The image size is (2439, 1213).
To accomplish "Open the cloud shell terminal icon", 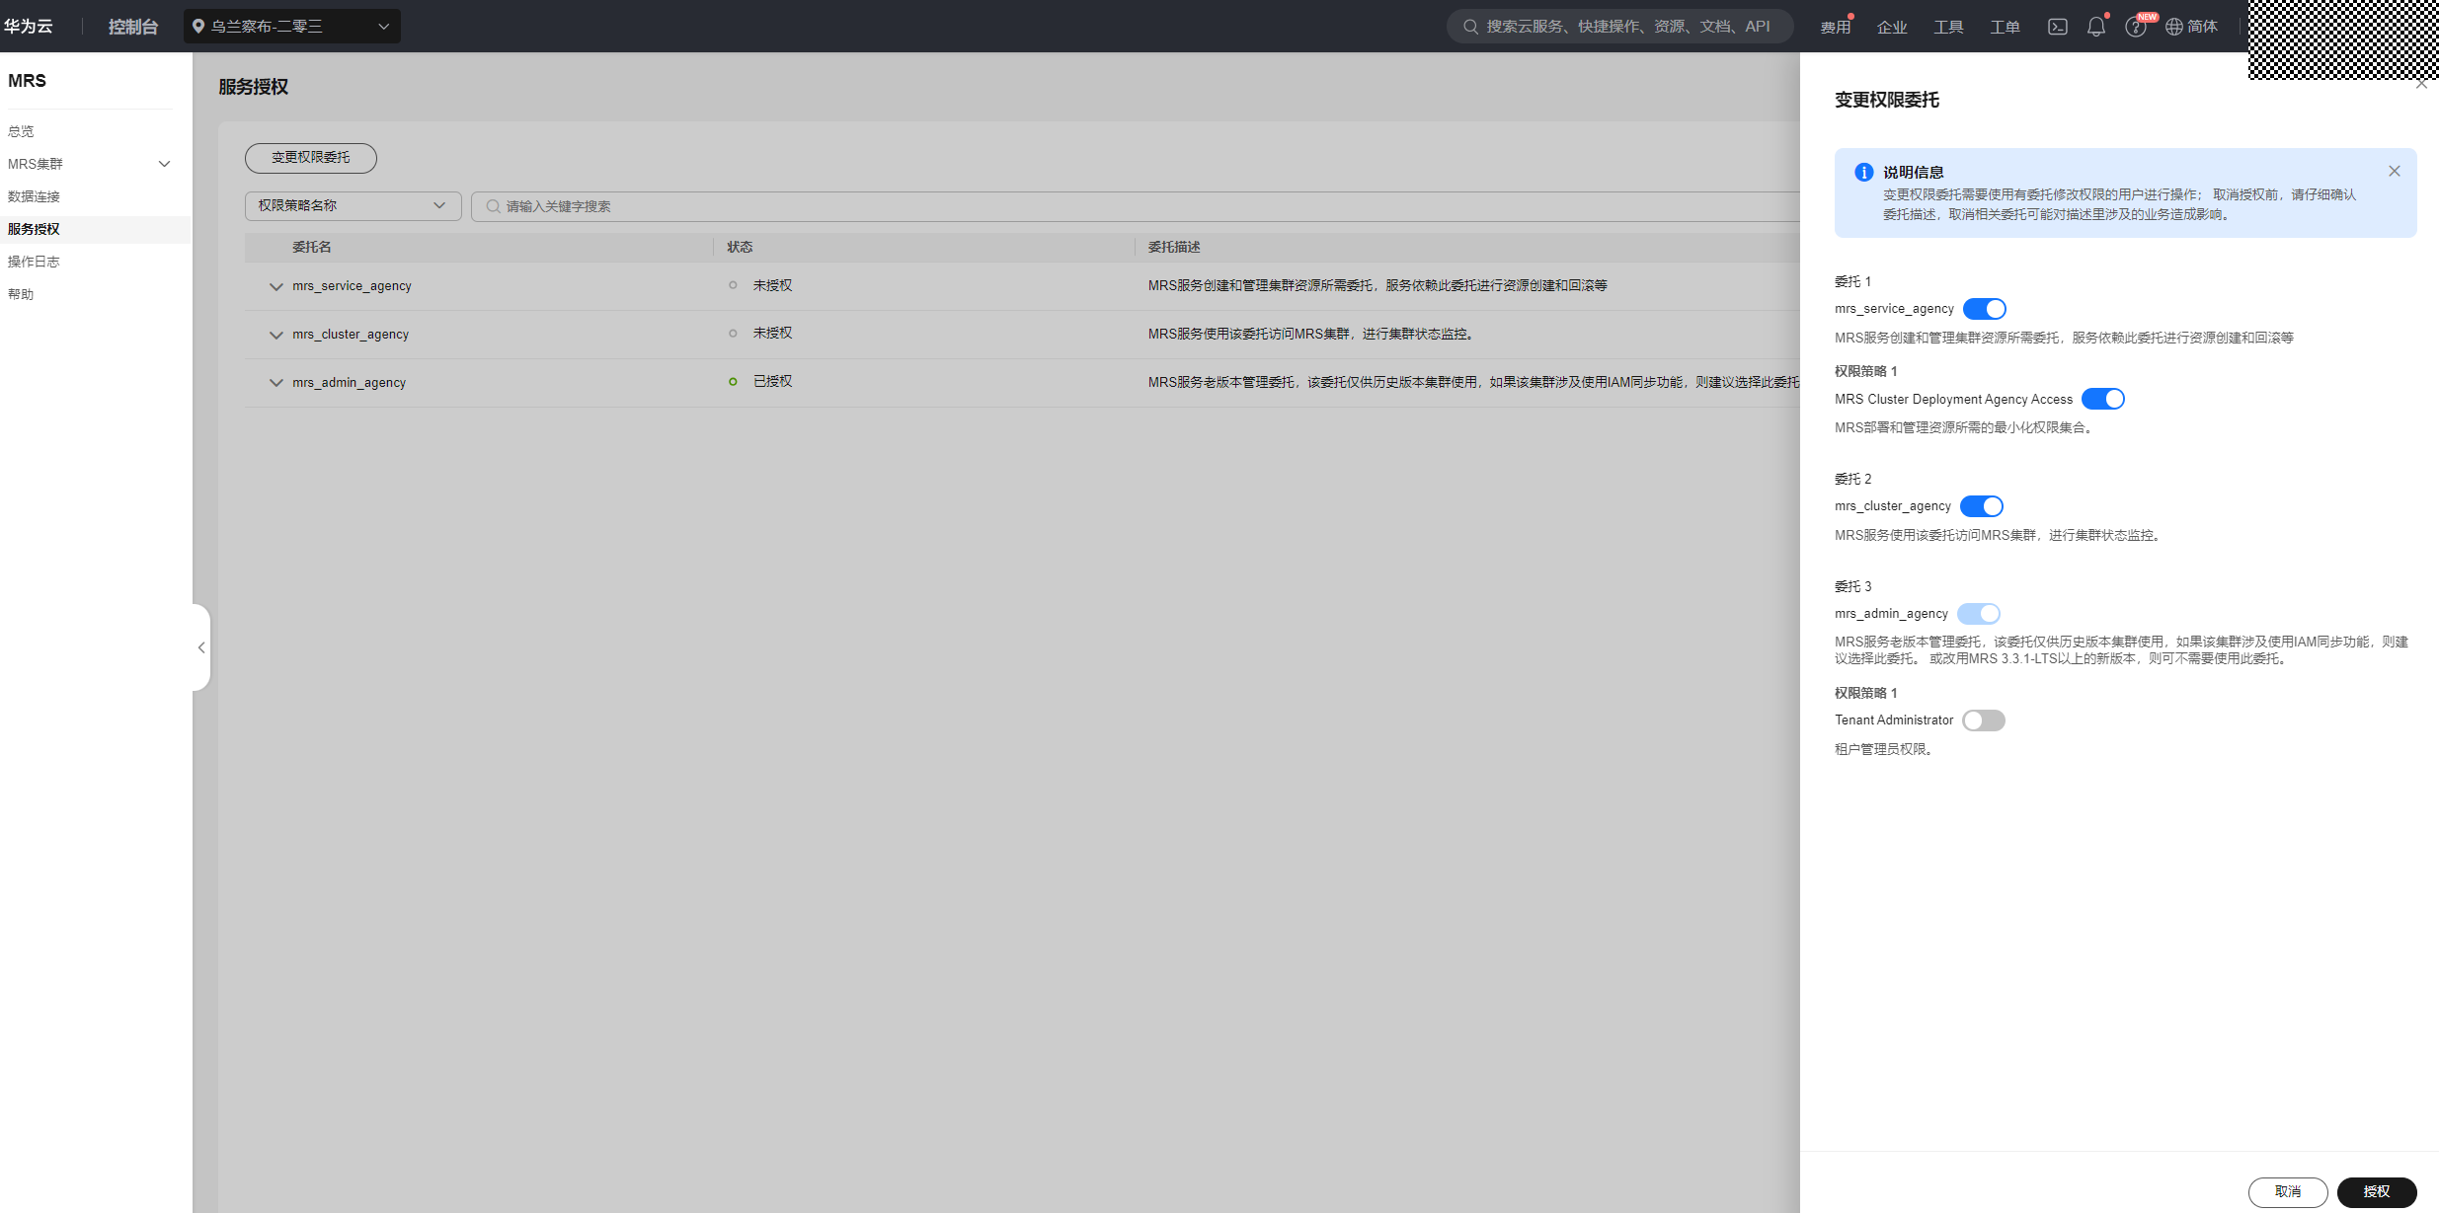I will click(x=2057, y=27).
